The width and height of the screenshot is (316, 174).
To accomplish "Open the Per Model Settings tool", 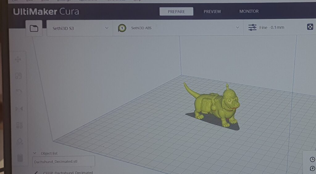I will (x=19, y=125).
